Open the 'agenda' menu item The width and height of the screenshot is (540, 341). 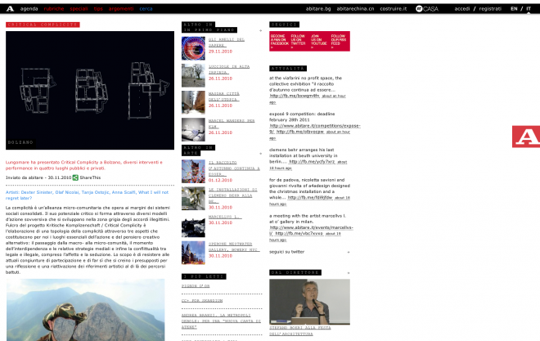29,7
